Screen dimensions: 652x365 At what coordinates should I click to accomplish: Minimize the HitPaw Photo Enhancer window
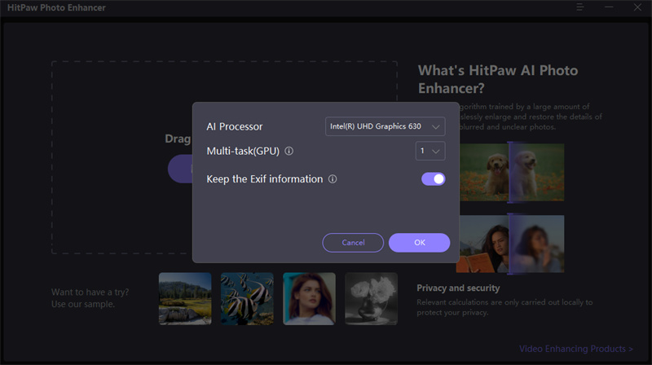[609, 7]
